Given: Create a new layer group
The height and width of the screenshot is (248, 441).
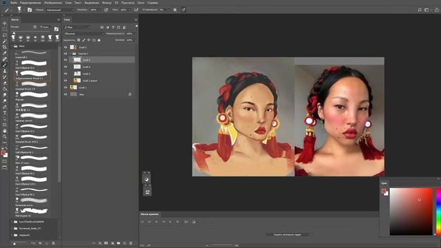Looking at the screenshot, I should [x=119, y=243].
